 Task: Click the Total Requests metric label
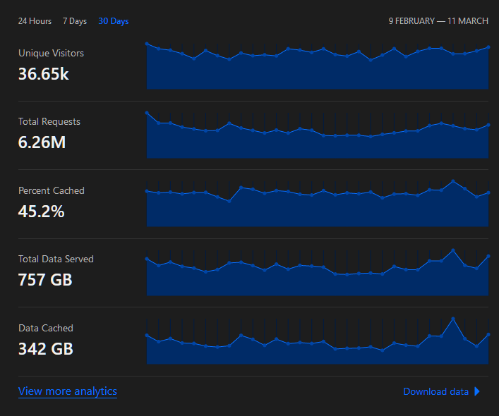click(49, 121)
